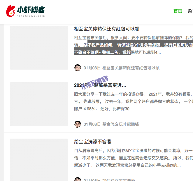
Task: Open the tag link 相互宝关停转保还有红包可以领 under date
Action: coord(131,68)
